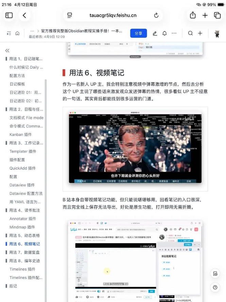Jump to 后记 outline entry
The width and height of the screenshot is (226, 302).
tap(13, 286)
